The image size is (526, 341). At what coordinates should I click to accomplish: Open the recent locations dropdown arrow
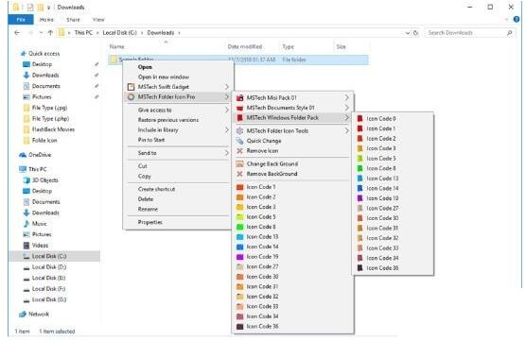41,33
